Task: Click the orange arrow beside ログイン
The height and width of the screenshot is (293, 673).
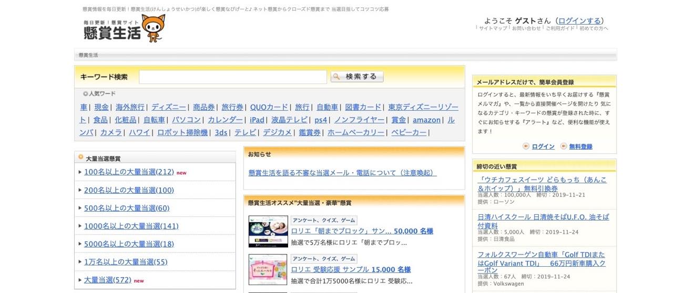Action: [526, 146]
